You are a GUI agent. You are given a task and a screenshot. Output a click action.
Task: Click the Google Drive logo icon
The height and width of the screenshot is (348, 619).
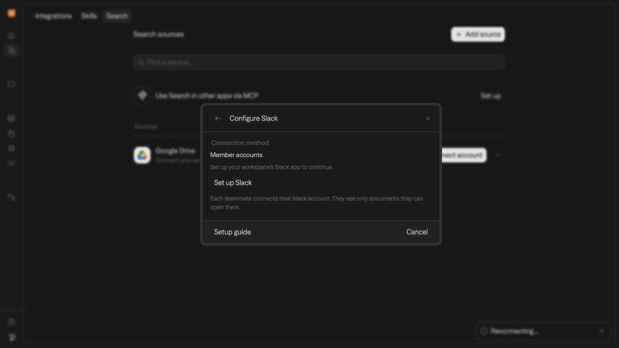pyautogui.click(x=142, y=155)
